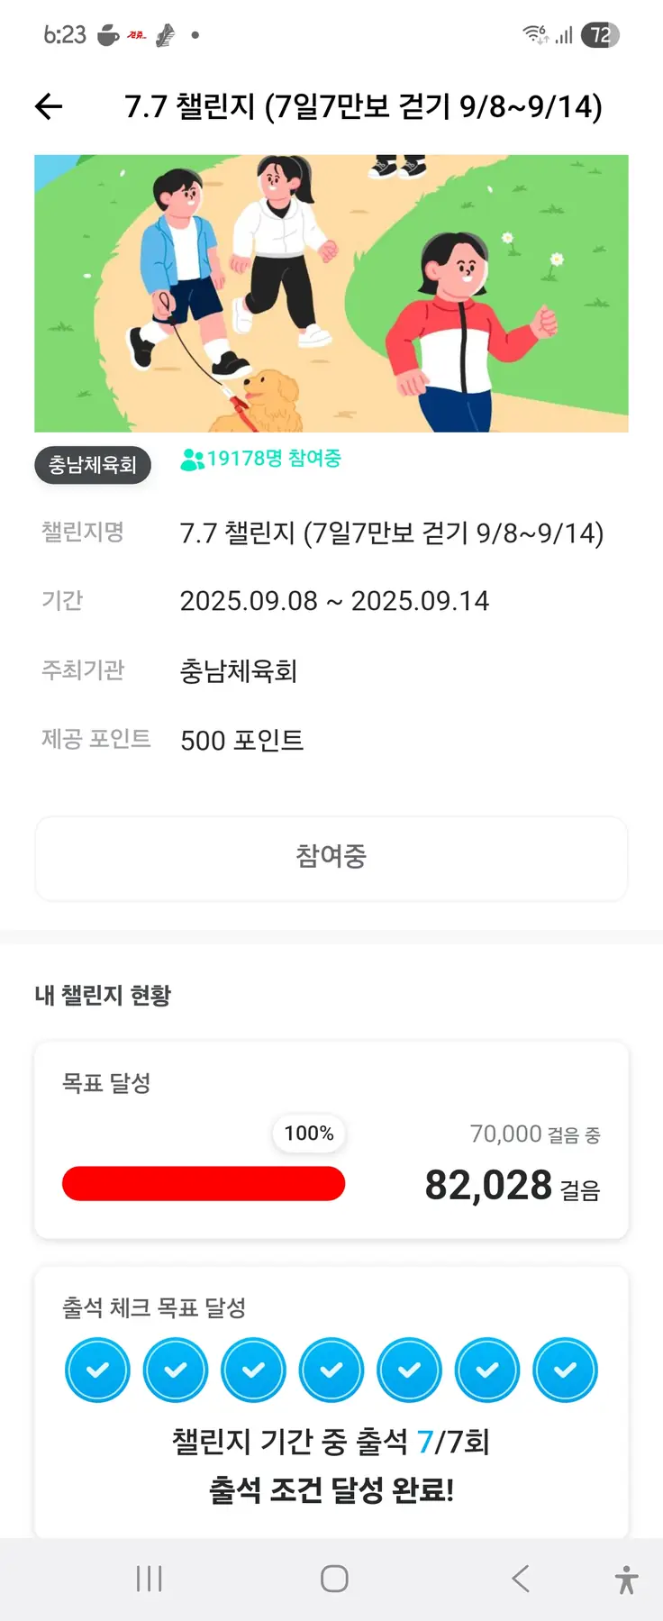The image size is (663, 1621).
Task: Tap the walking challenge banner image
Action: coord(331,294)
